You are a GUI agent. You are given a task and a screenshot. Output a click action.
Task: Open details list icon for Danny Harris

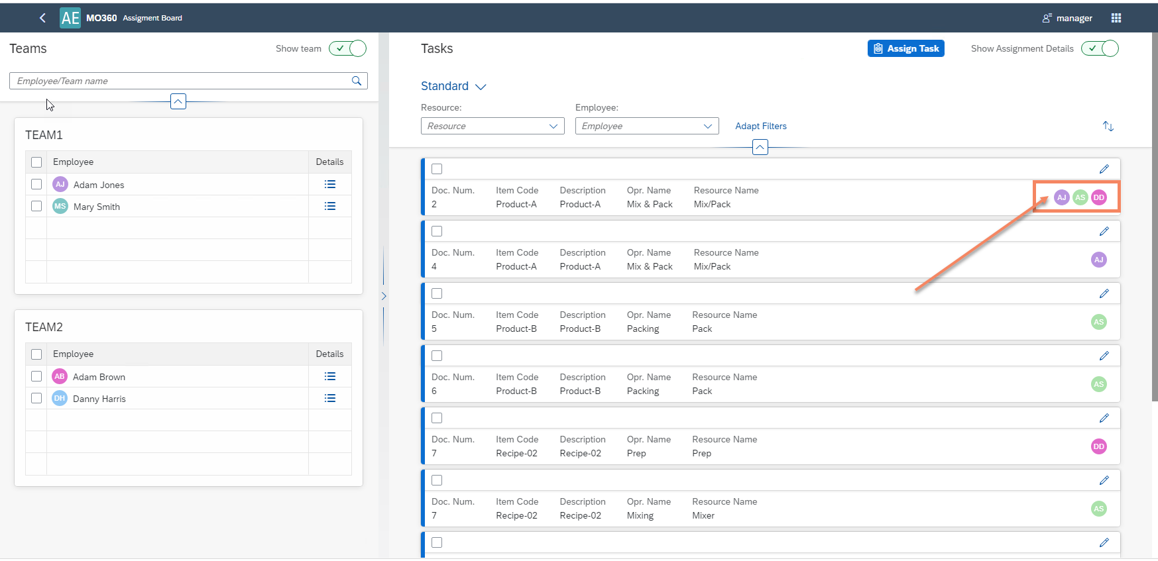[x=329, y=398]
